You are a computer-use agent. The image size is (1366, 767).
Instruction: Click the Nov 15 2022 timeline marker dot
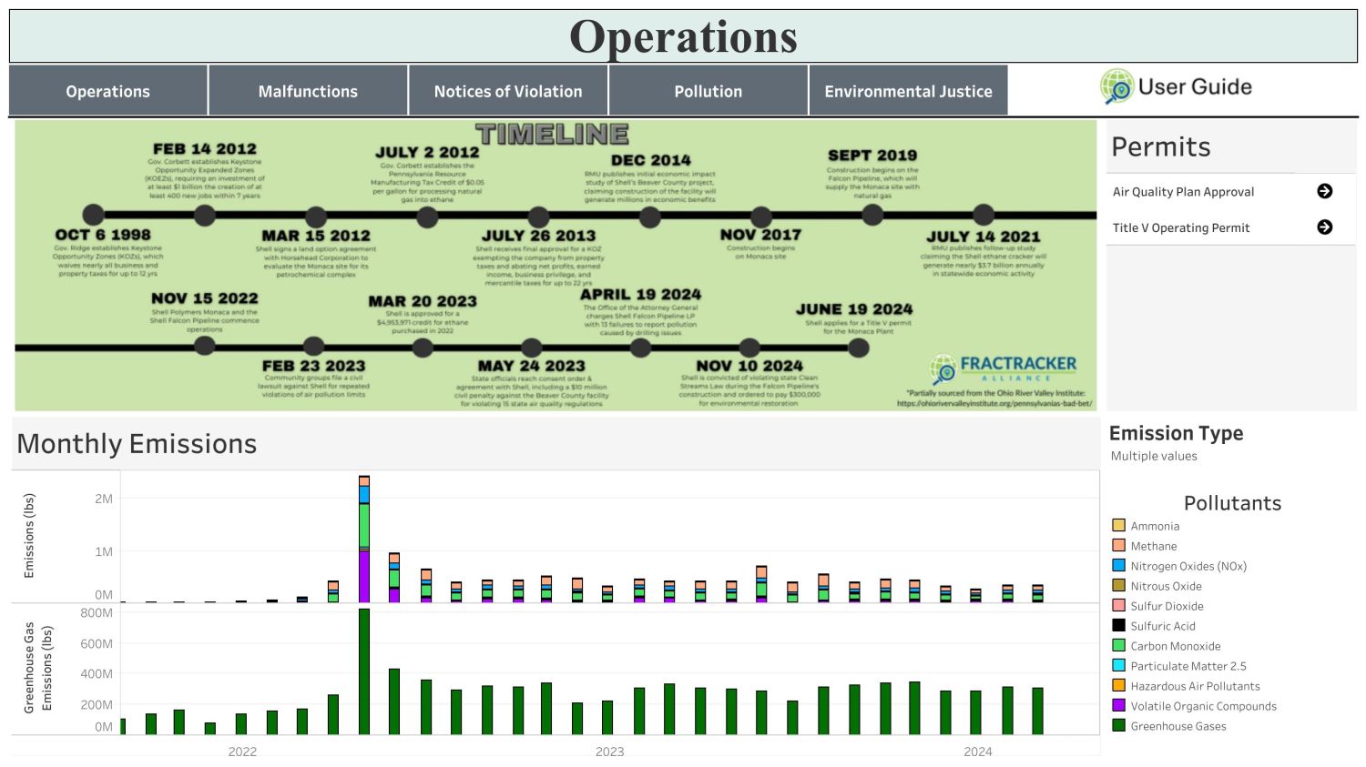pos(205,346)
